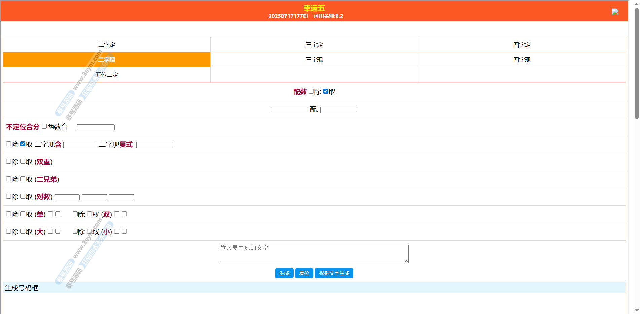This screenshot has width=640, height=314.
Task: Enable the 除 checkbox next to 配数
Action: [x=311, y=91]
